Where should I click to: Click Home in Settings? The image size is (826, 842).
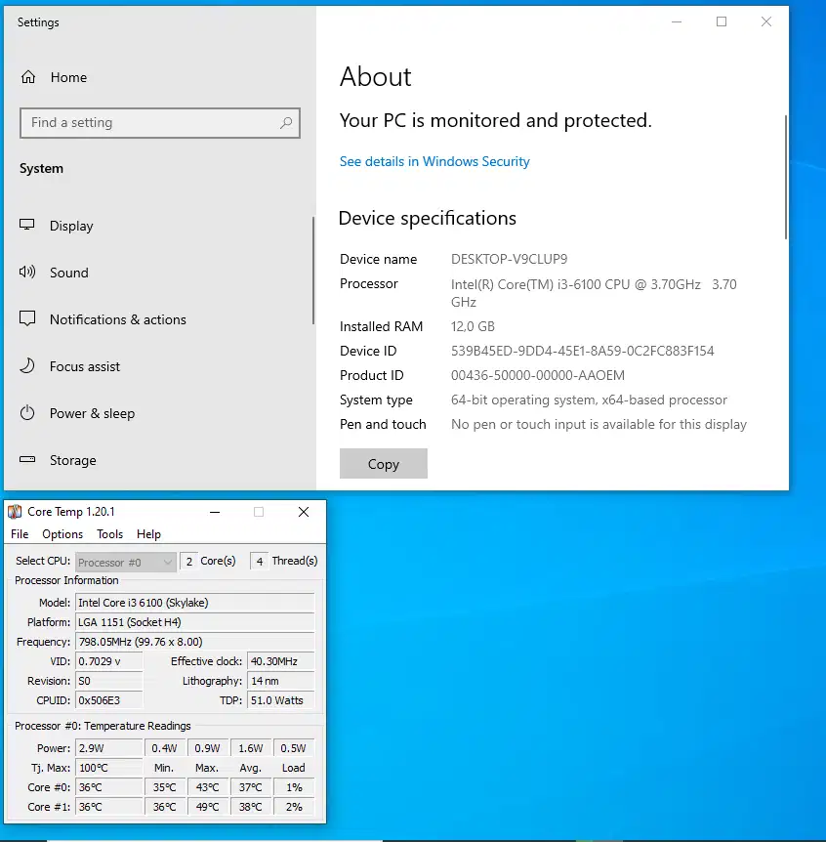click(68, 77)
